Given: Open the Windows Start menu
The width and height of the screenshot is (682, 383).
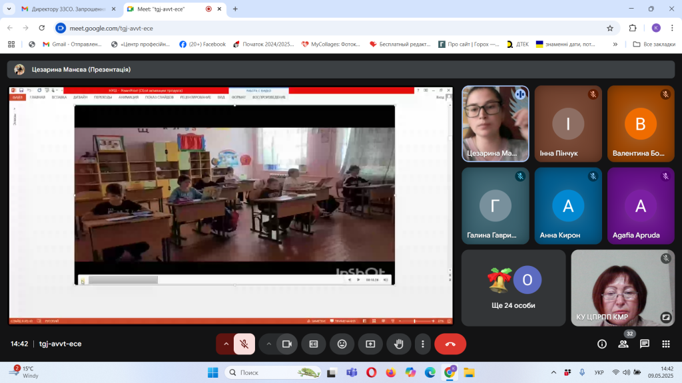Looking at the screenshot, I should (x=212, y=372).
